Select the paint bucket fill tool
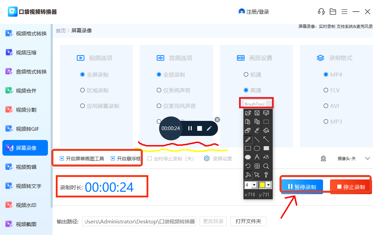 tap(266, 130)
